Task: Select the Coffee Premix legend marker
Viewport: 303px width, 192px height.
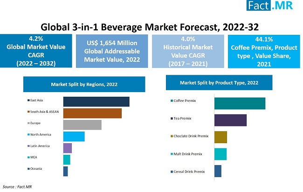Action: (x=172, y=100)
